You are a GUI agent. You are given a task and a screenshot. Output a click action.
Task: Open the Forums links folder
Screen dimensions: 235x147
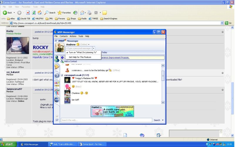pyautogui.click(x=60, y=19)
